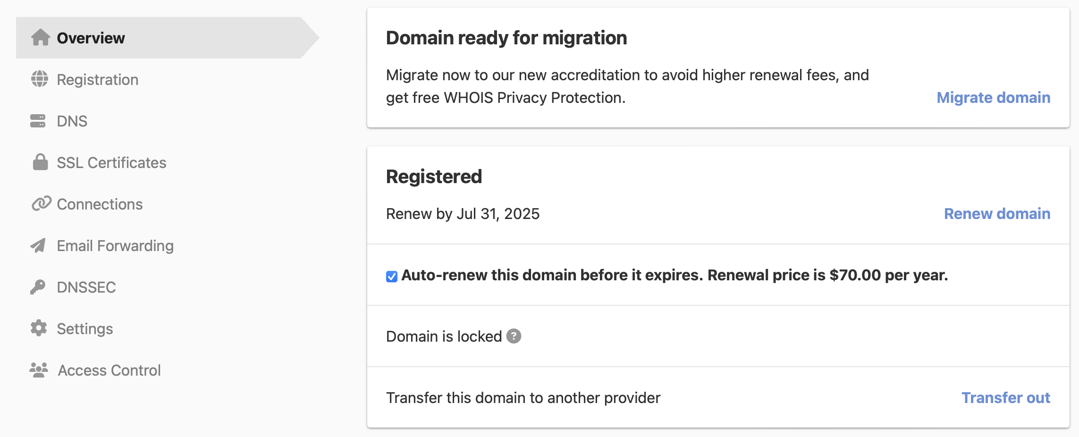Viewport: 1079px width, 437px height.
Task: Click the Settings gear icon
Action: [40, 328]
